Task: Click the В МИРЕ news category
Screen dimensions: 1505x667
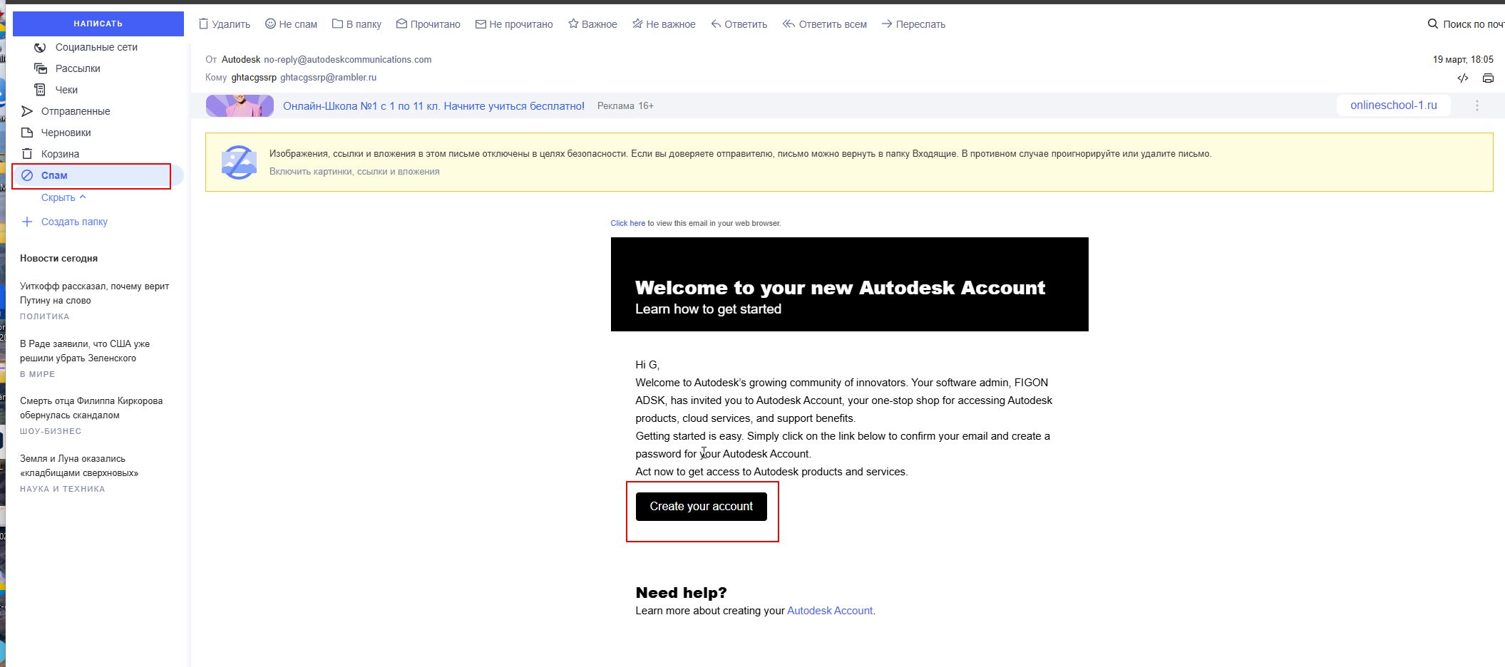Action: click(x=37, y=374)
